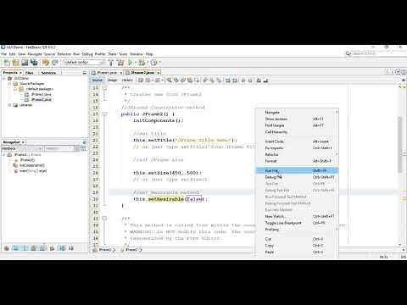Collapse the default package tree node
The height and width of the screenshot is (305, 407).
15,89
